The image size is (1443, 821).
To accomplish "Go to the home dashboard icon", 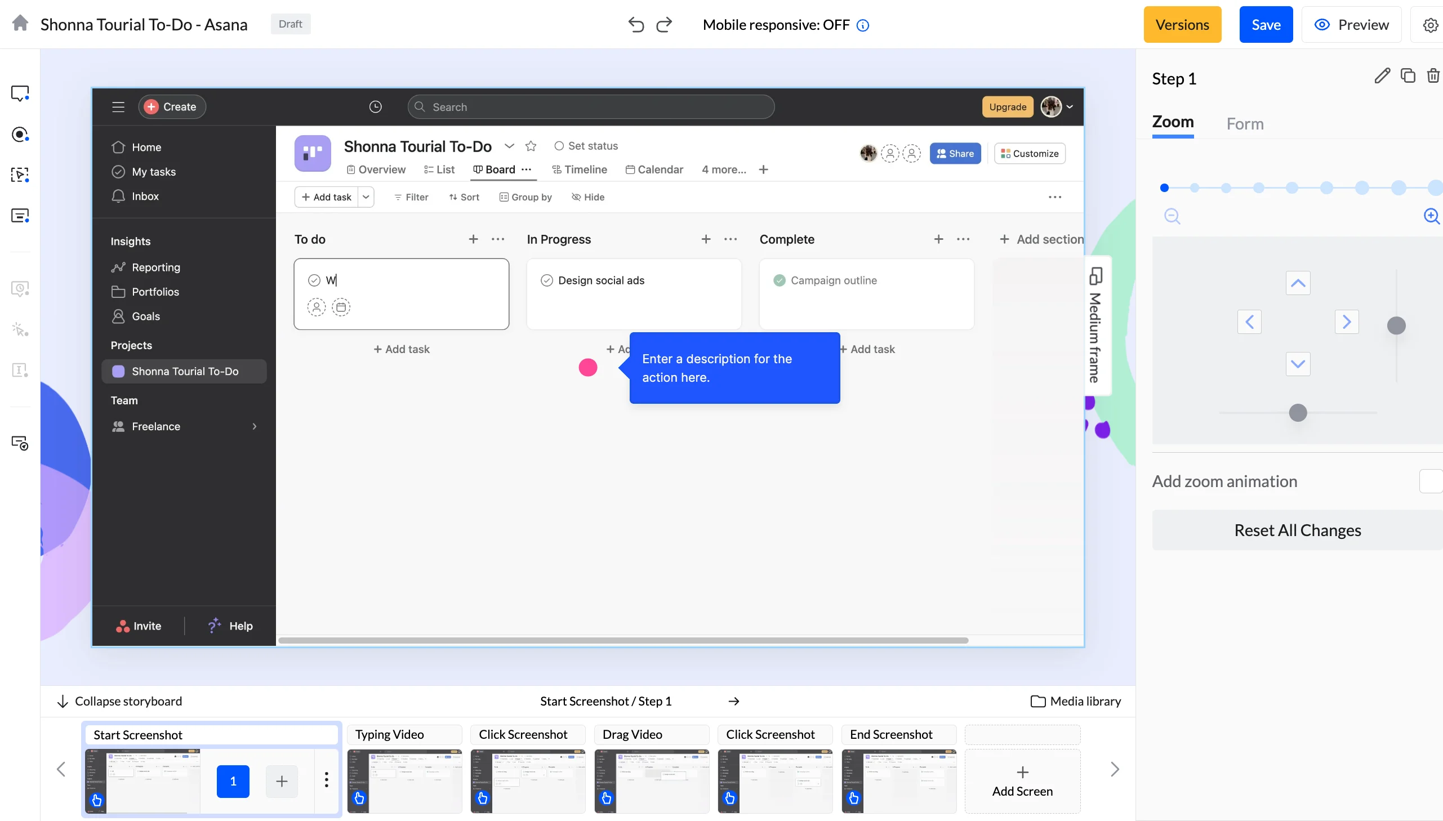I will click(x=20, y=24).
